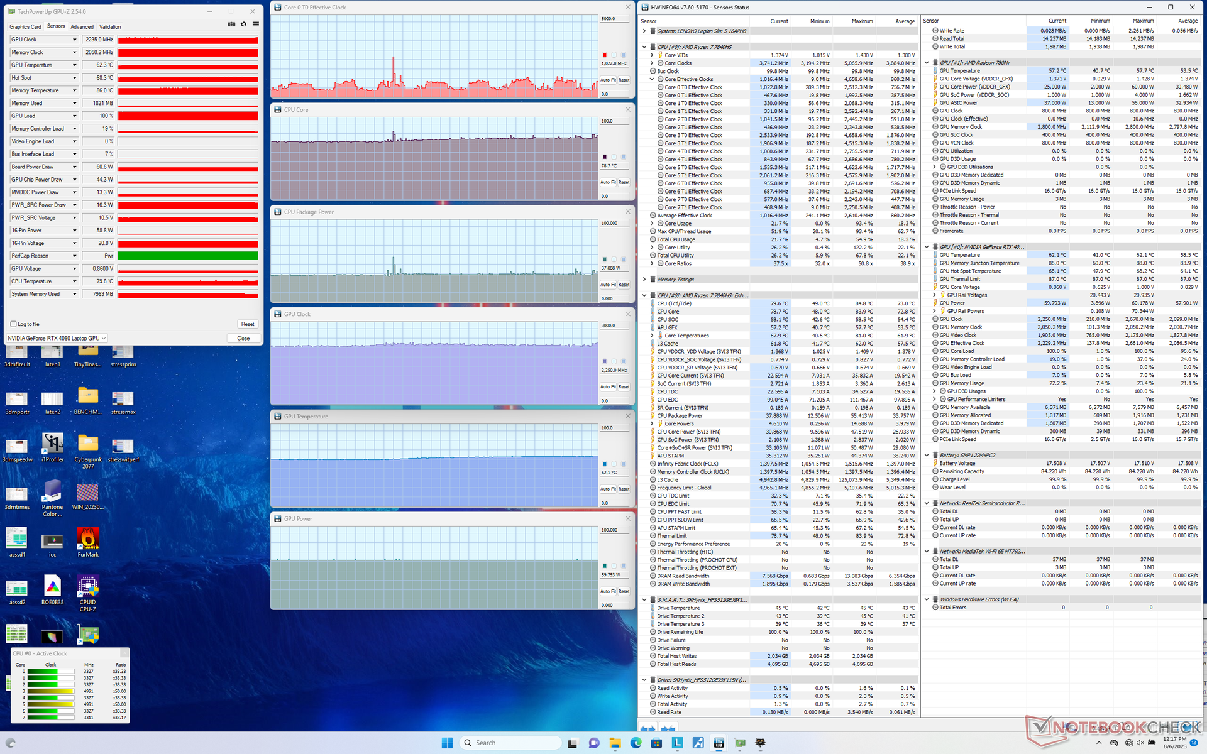Click the GPU-Z screenshot camera icon
The width and height of the screenshot is (1207, 754).
click(231, 25)
